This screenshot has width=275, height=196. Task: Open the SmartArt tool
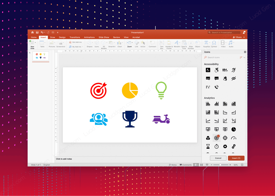pyautogui.click(x=112, y=43)
